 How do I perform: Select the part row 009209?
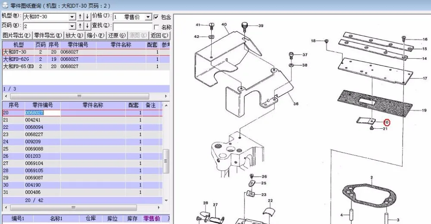[x=82, y=142]
